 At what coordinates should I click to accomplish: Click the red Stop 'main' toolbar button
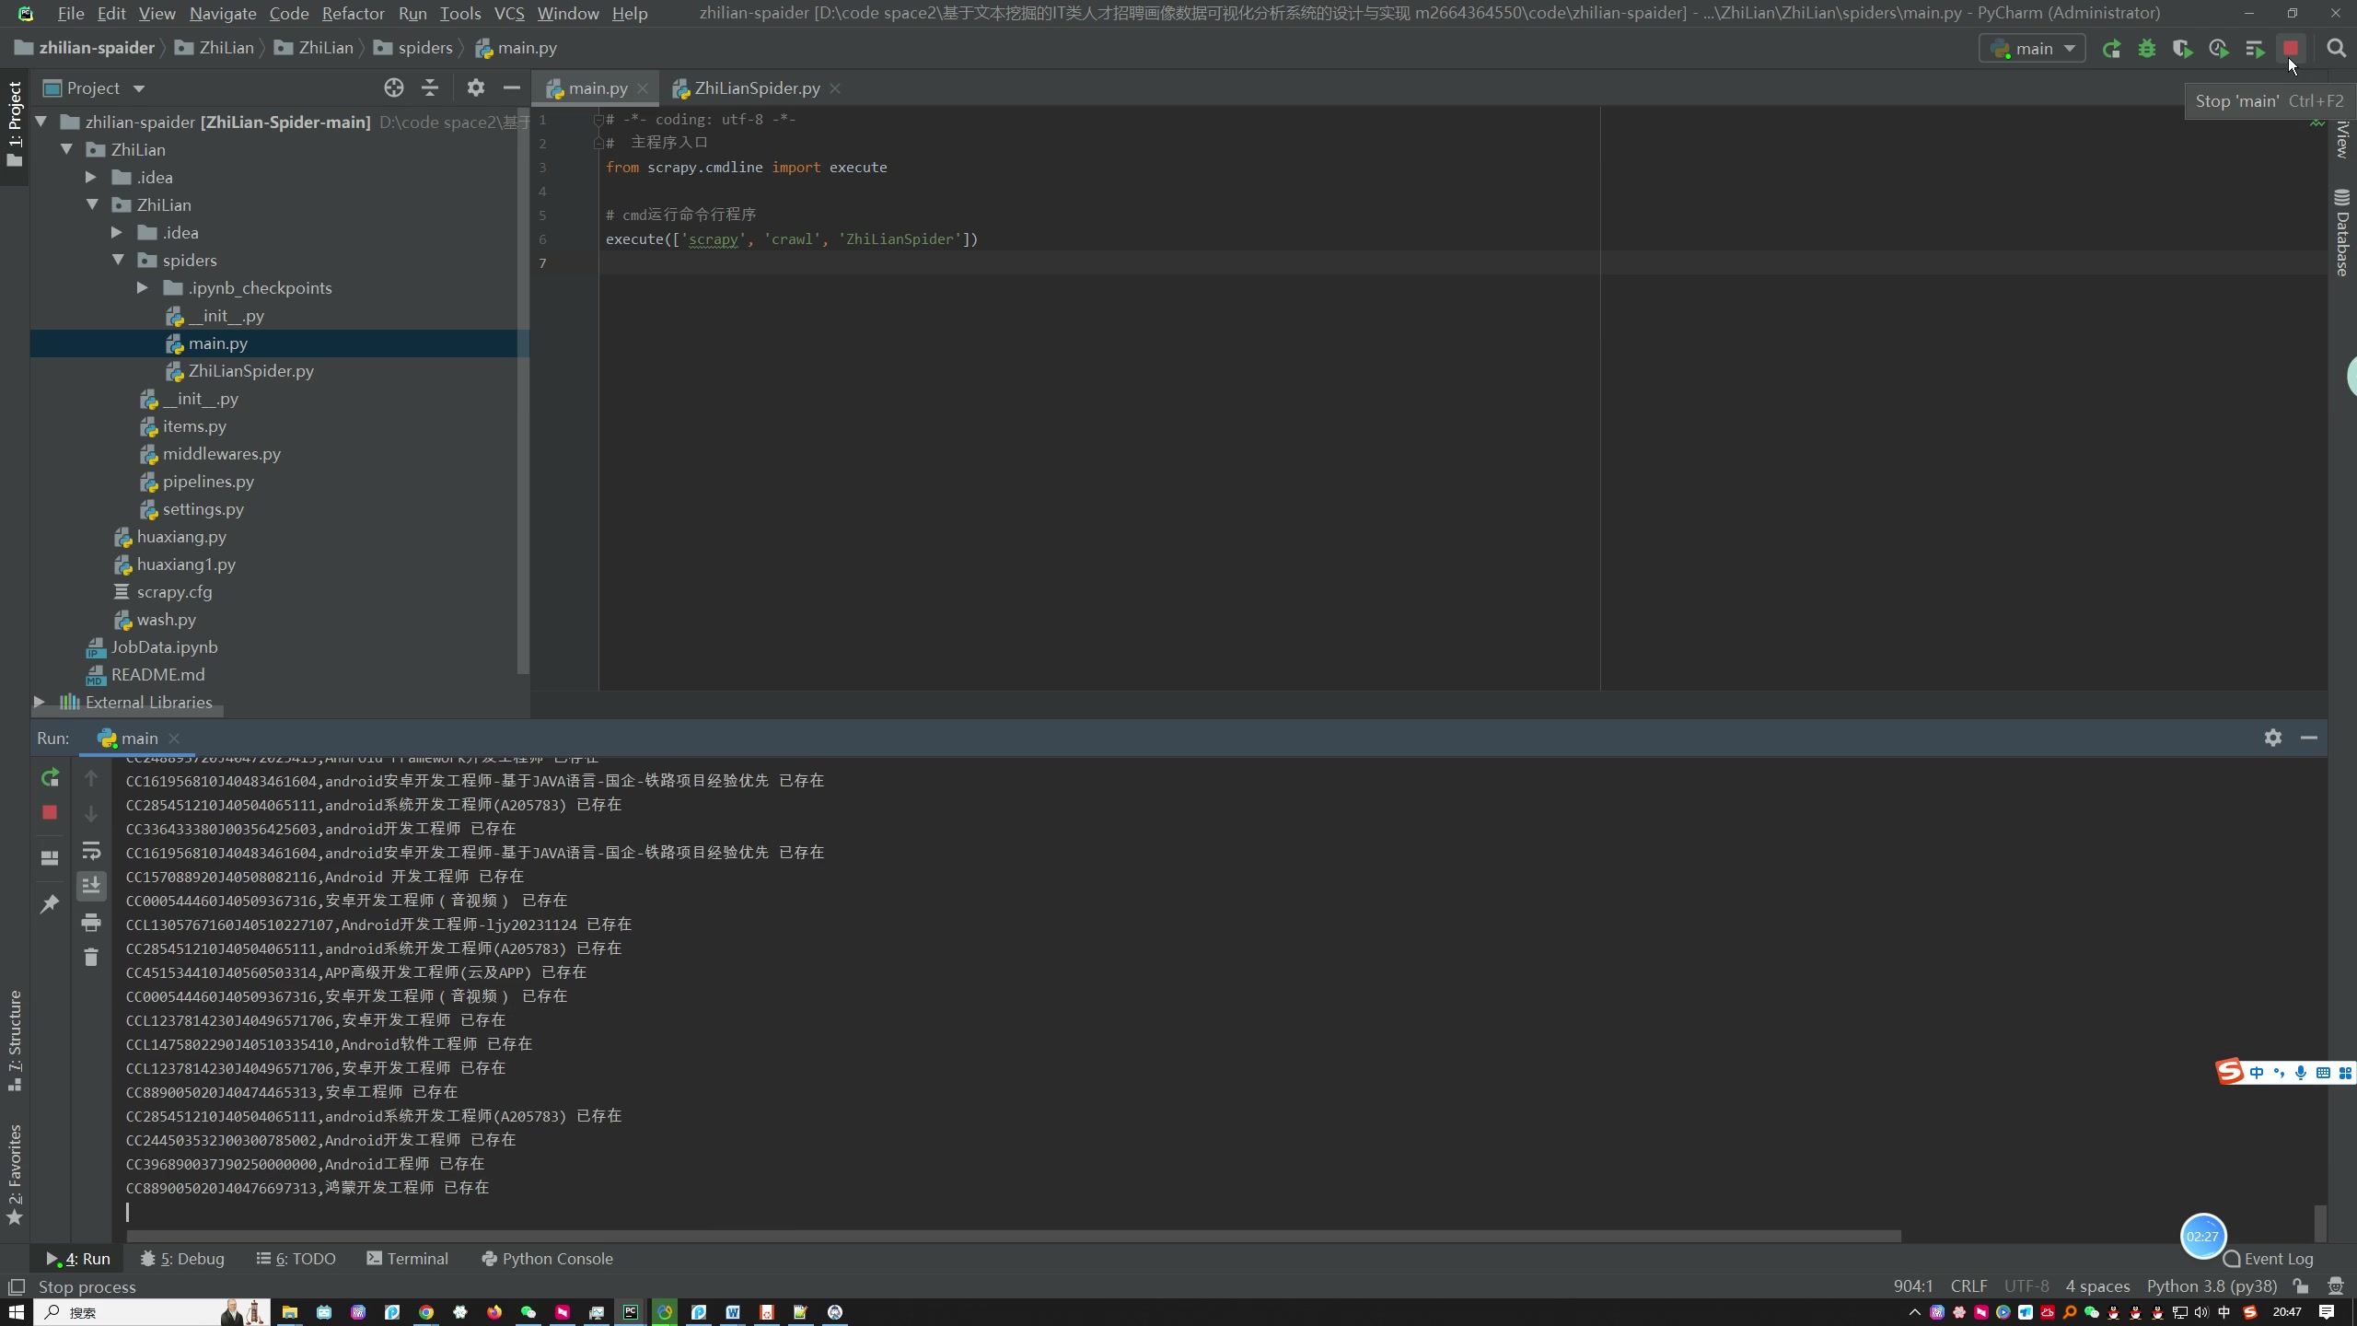[x=2291, y=49]
